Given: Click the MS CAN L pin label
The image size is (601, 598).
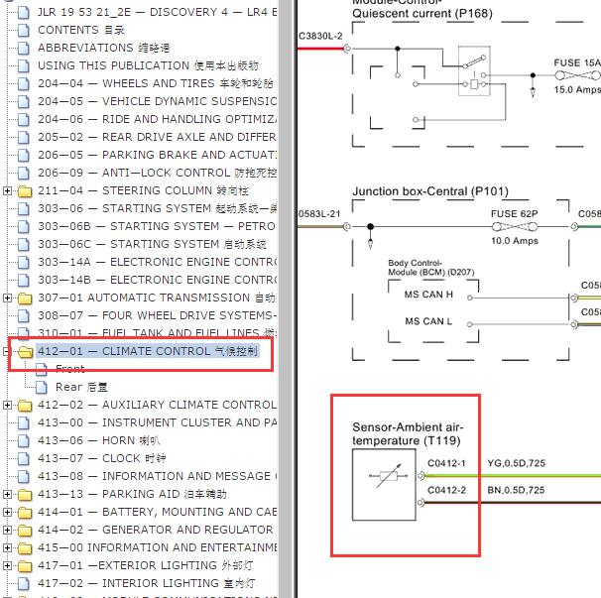Looking at the screenshot, I should 428,321.
